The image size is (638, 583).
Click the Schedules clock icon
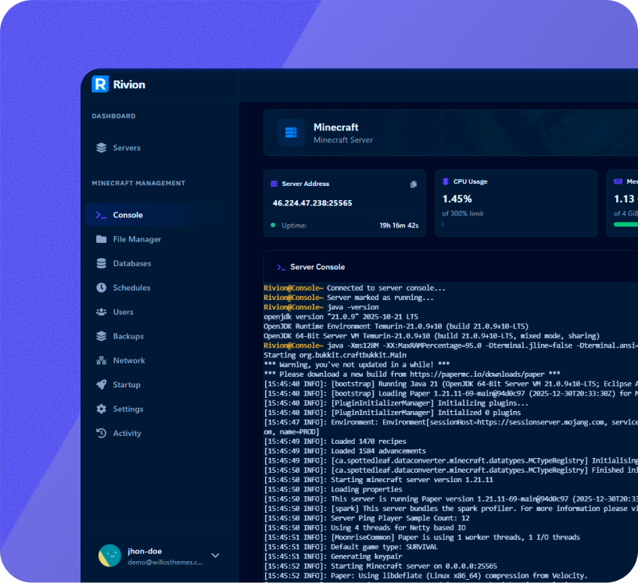coord(102,288)
